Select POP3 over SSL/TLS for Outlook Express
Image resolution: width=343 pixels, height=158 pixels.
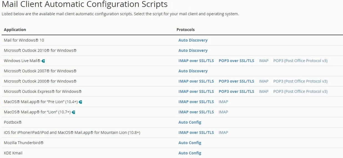click(x=236, y=91)
